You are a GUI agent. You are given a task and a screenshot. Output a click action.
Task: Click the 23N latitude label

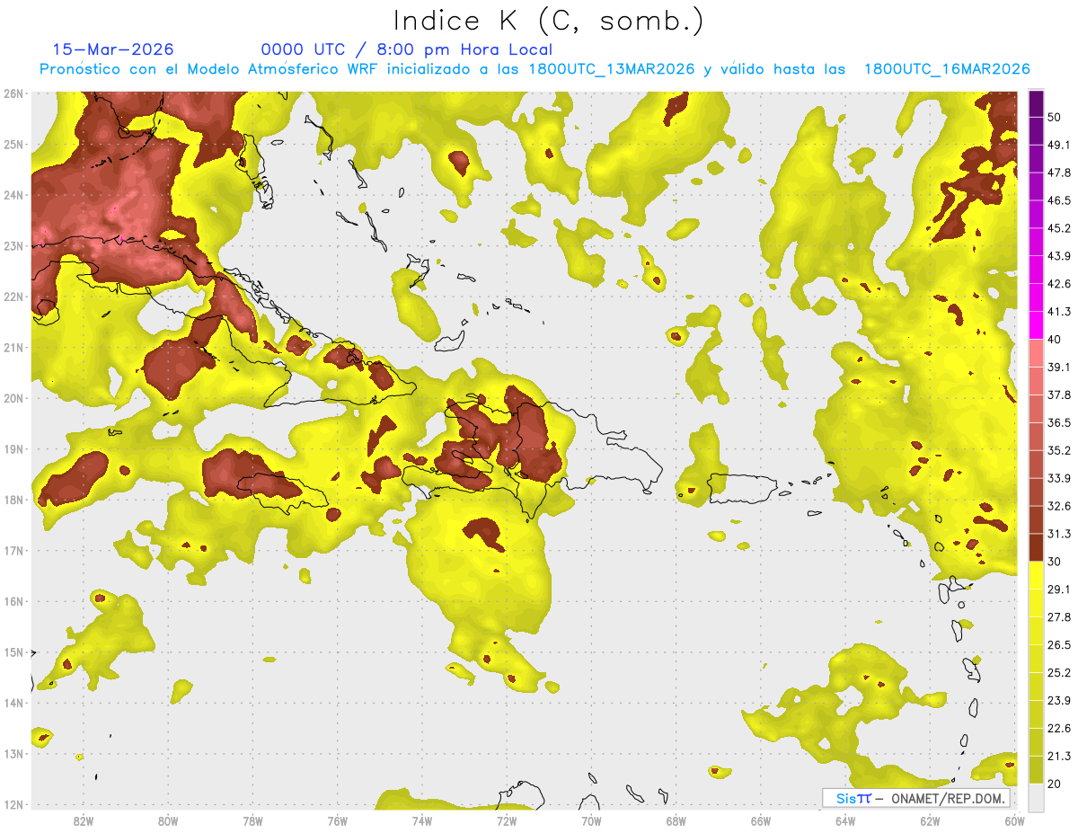click(14, 246)
